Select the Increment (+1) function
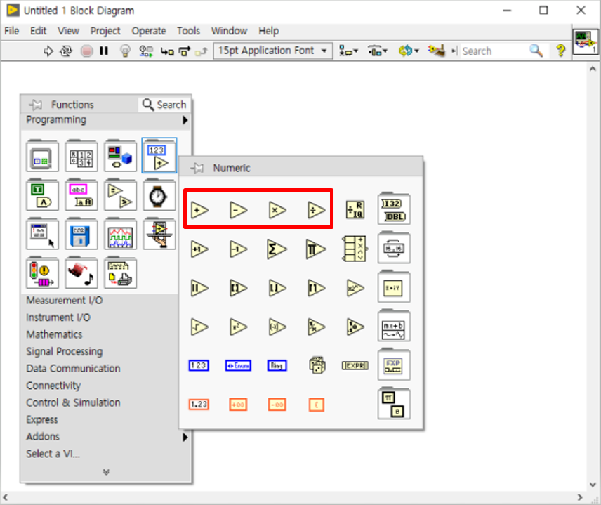Screen dimensions: 601x505 coord(199,249)
